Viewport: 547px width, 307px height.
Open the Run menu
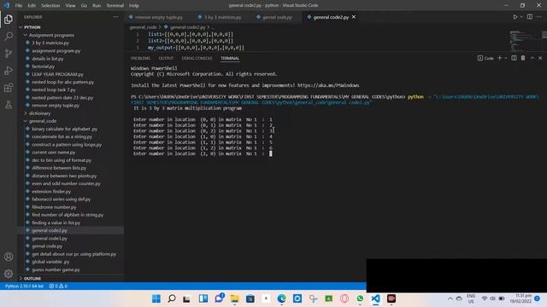point(97,5)
